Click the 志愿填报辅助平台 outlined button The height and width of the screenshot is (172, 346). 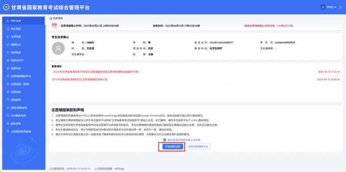[x=198, y=147]
